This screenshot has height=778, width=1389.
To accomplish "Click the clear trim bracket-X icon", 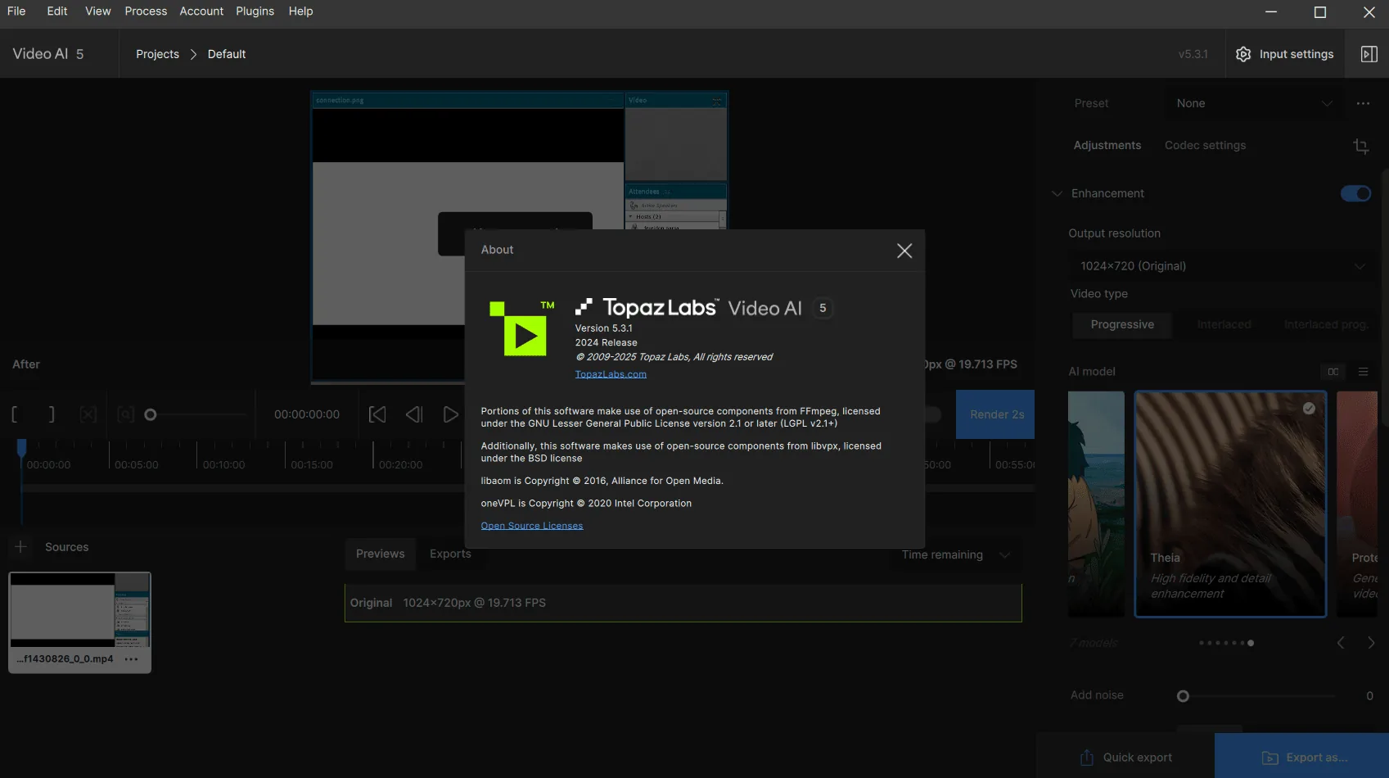I will coord(88,414).
